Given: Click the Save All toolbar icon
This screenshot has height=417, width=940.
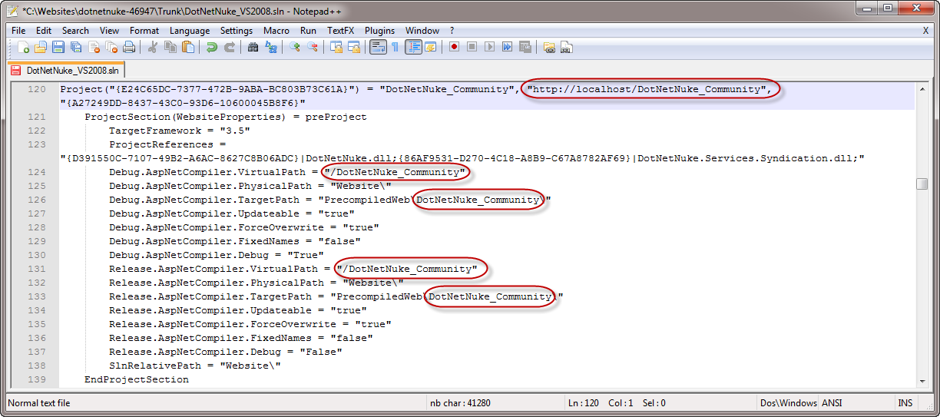Looking at the screenshot, I should (x=75, y=48).
